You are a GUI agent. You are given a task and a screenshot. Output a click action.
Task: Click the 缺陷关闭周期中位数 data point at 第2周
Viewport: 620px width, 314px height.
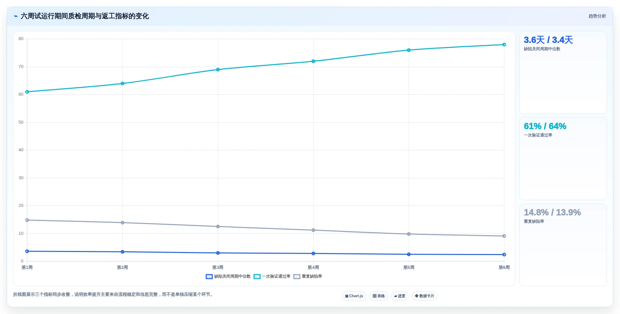click(122, 252)
